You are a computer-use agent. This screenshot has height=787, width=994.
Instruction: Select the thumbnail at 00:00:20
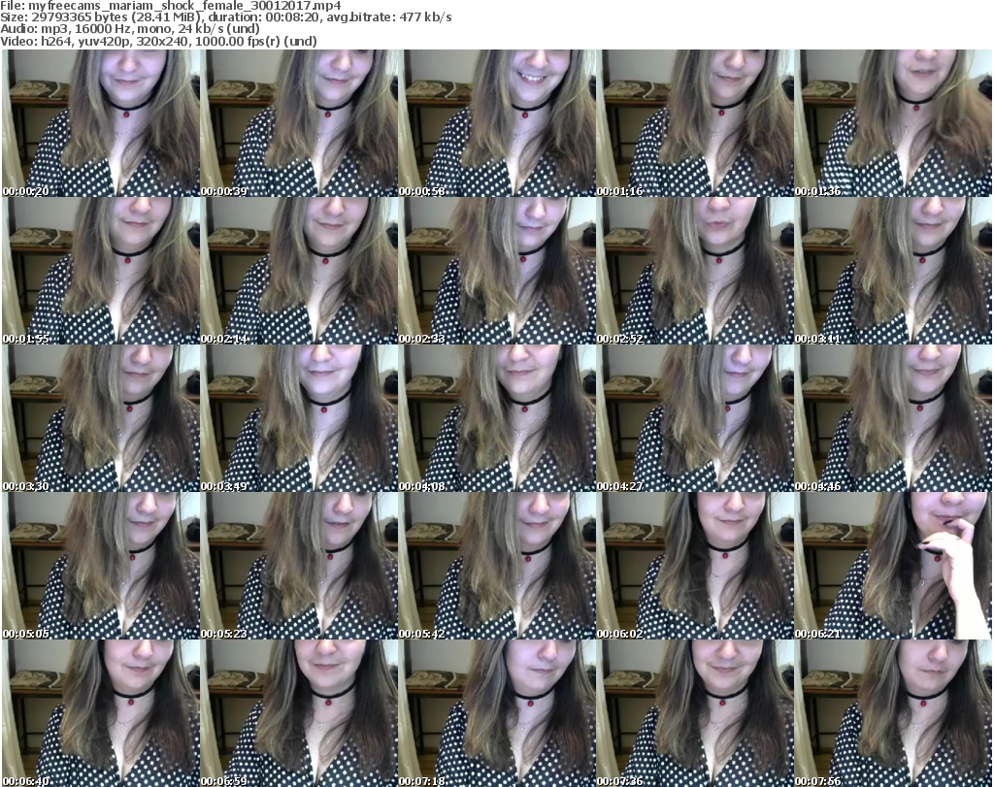[x=101, y=123]
